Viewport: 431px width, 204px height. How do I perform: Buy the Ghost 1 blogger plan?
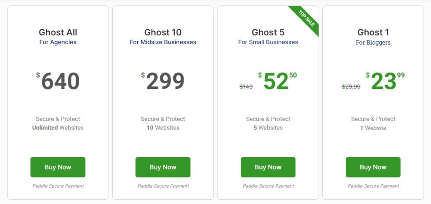pyautogui.click(x=373, y=167)
